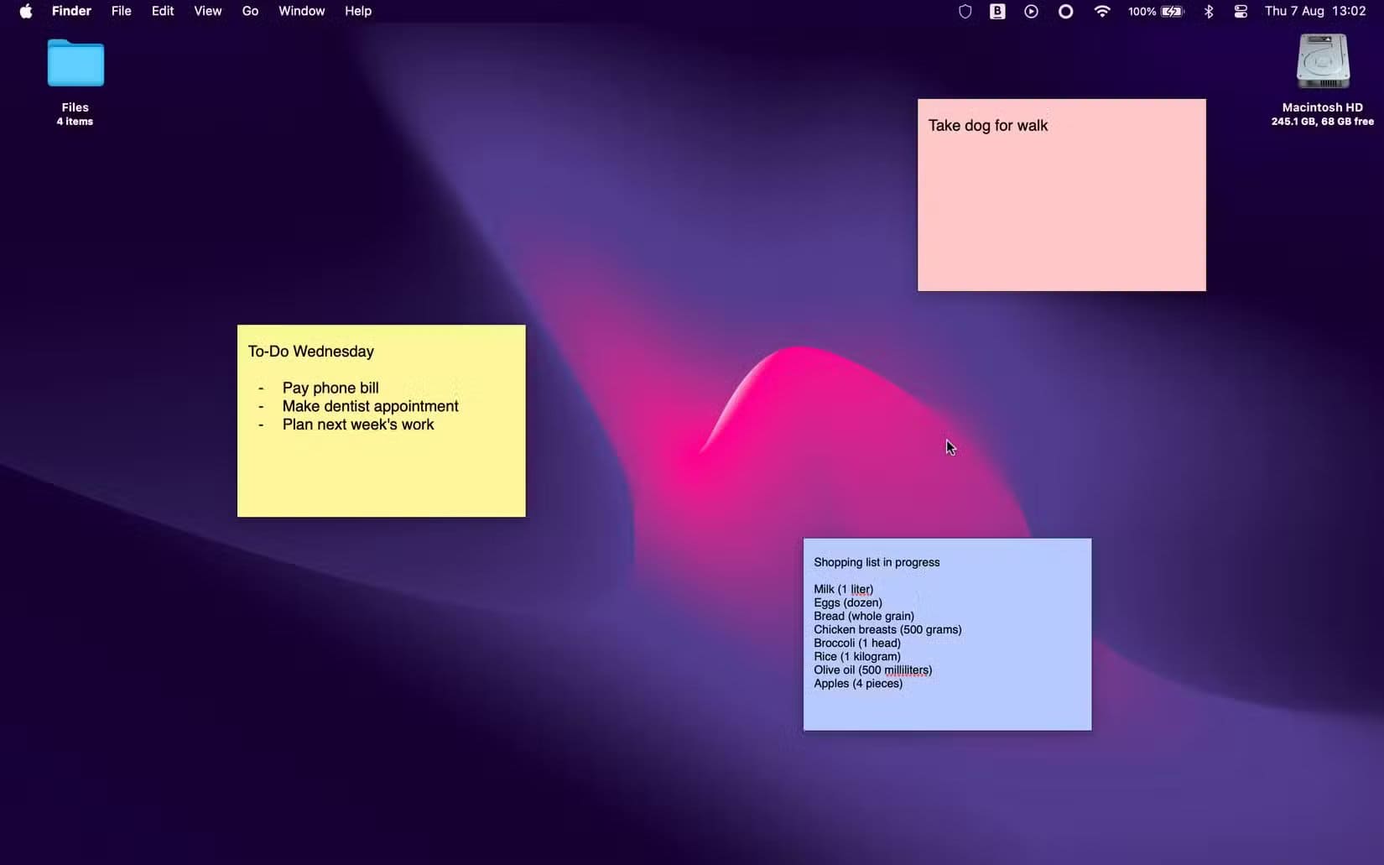Open the Help menu

pos(358,11)
